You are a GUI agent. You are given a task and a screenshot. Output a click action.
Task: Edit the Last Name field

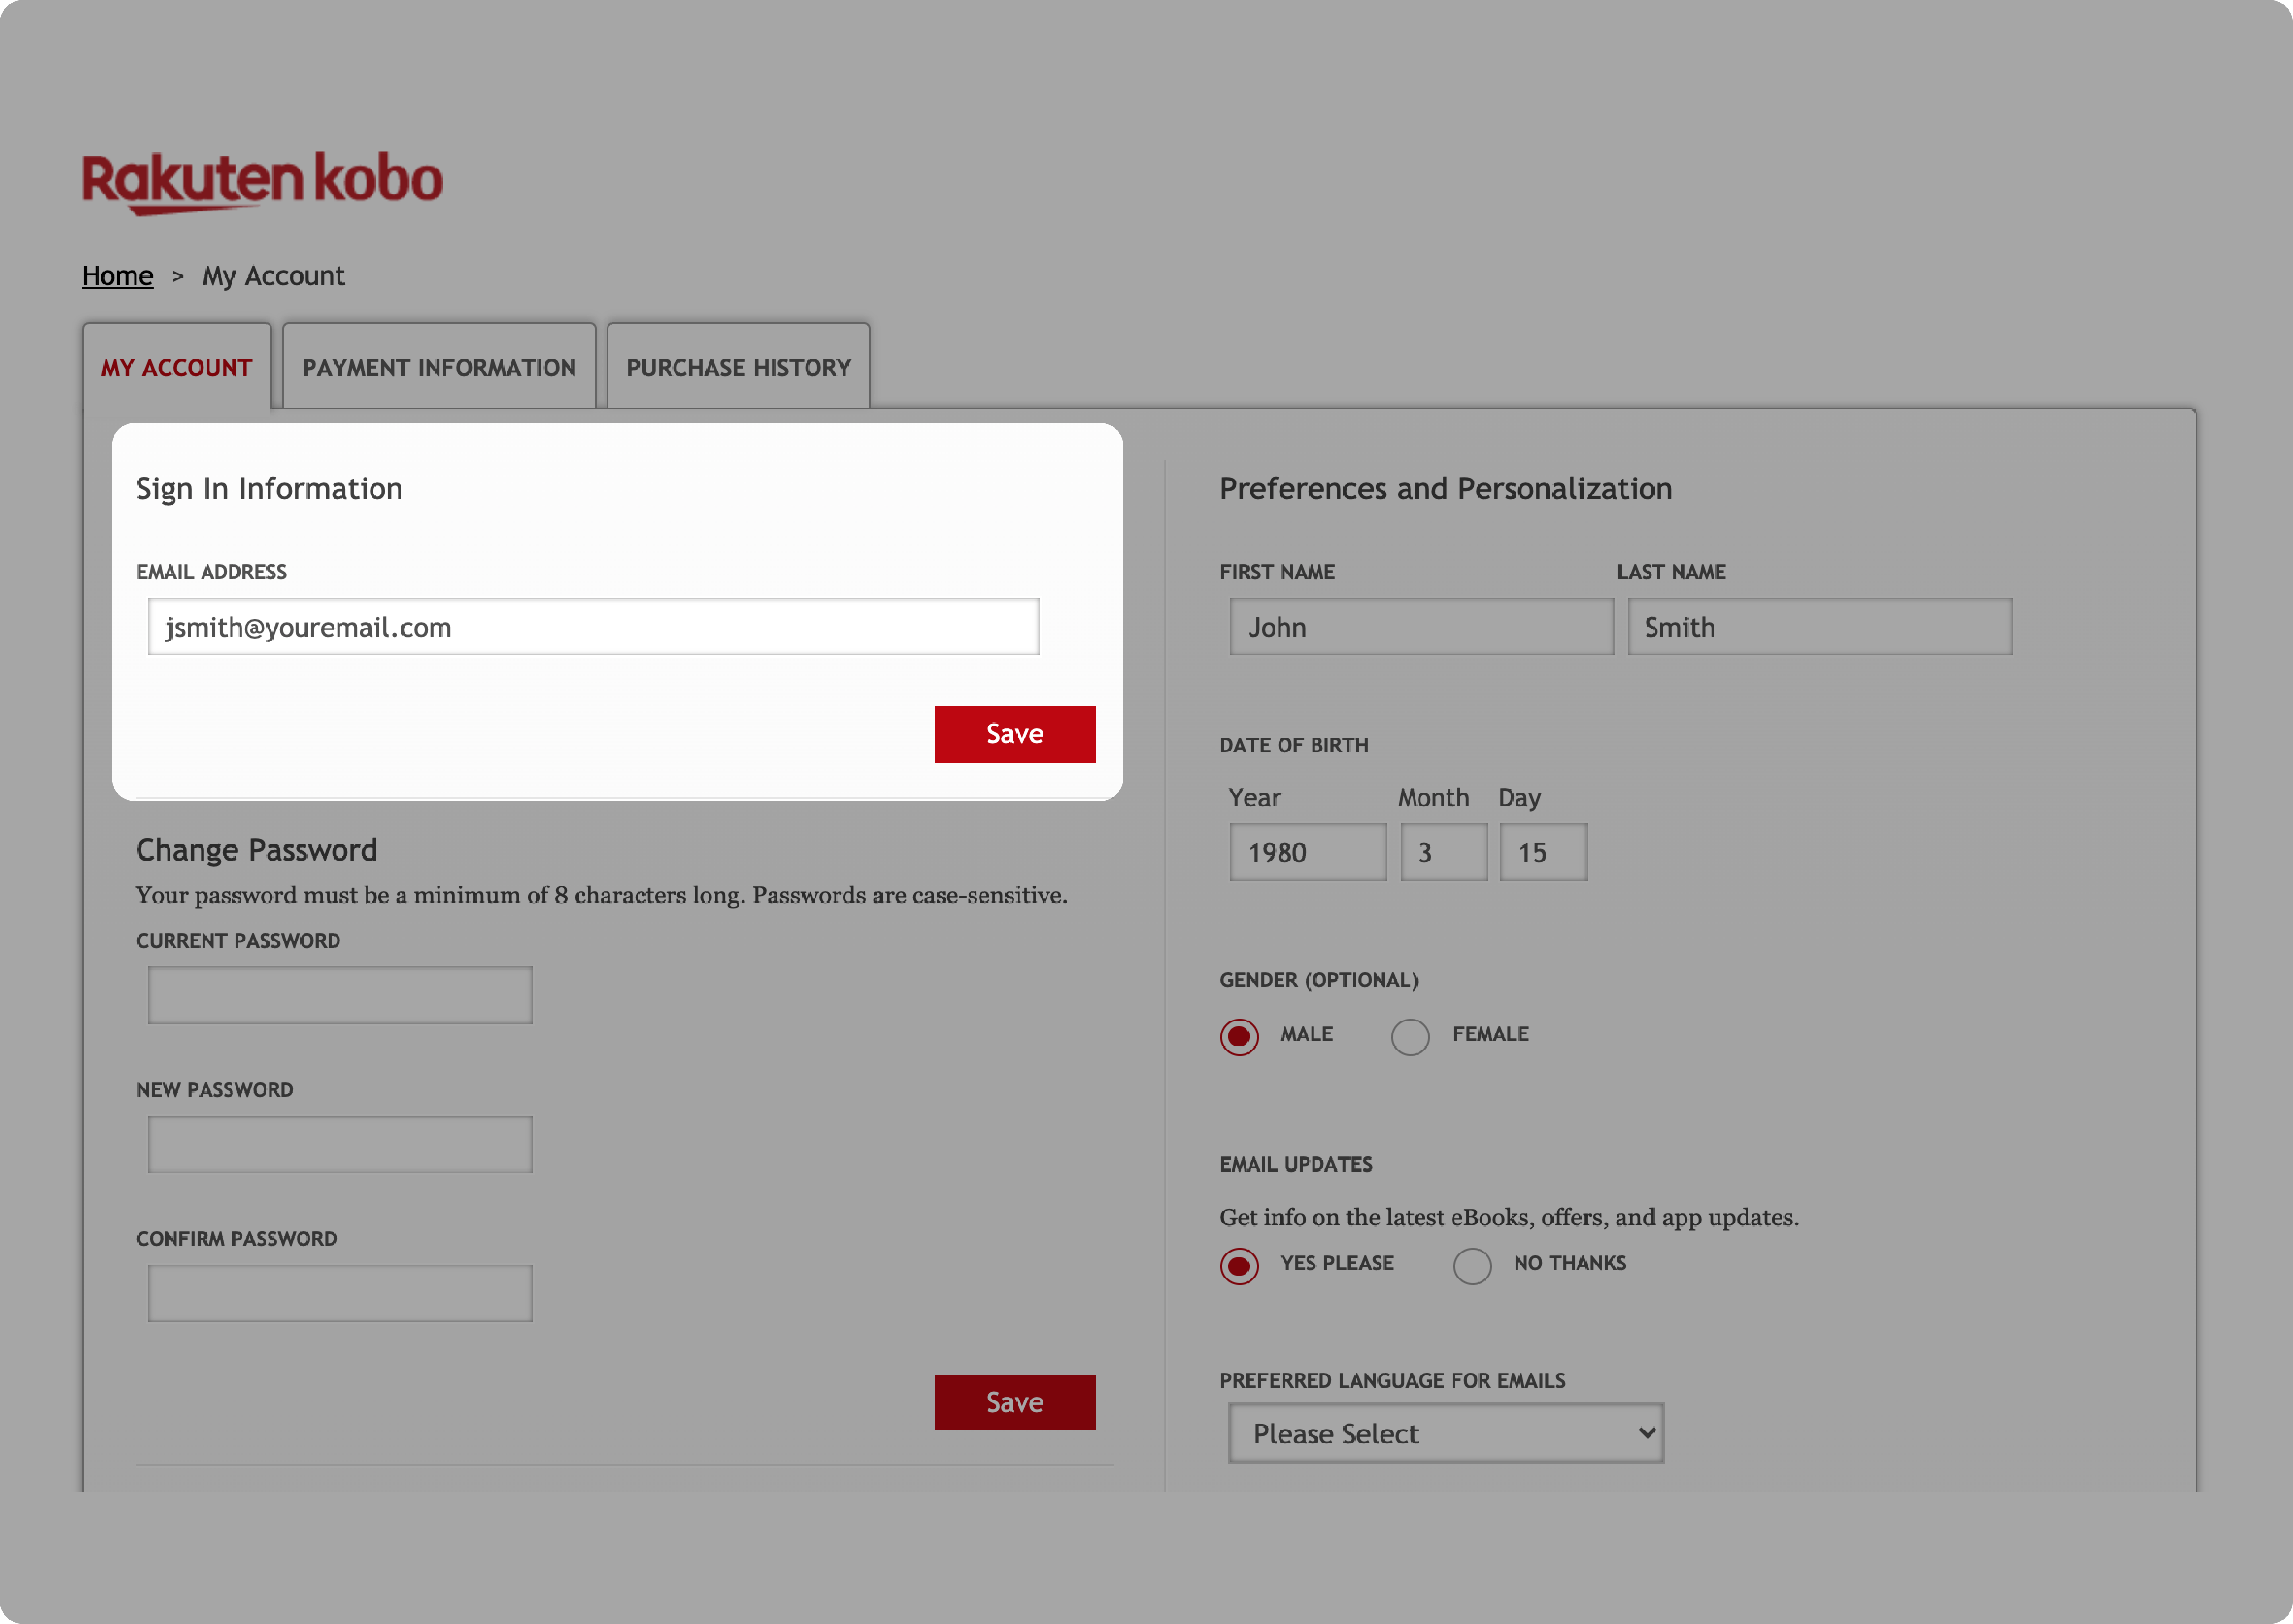(1818, 627)
